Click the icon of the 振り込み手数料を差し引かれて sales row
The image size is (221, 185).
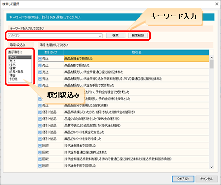click(40, 79)
